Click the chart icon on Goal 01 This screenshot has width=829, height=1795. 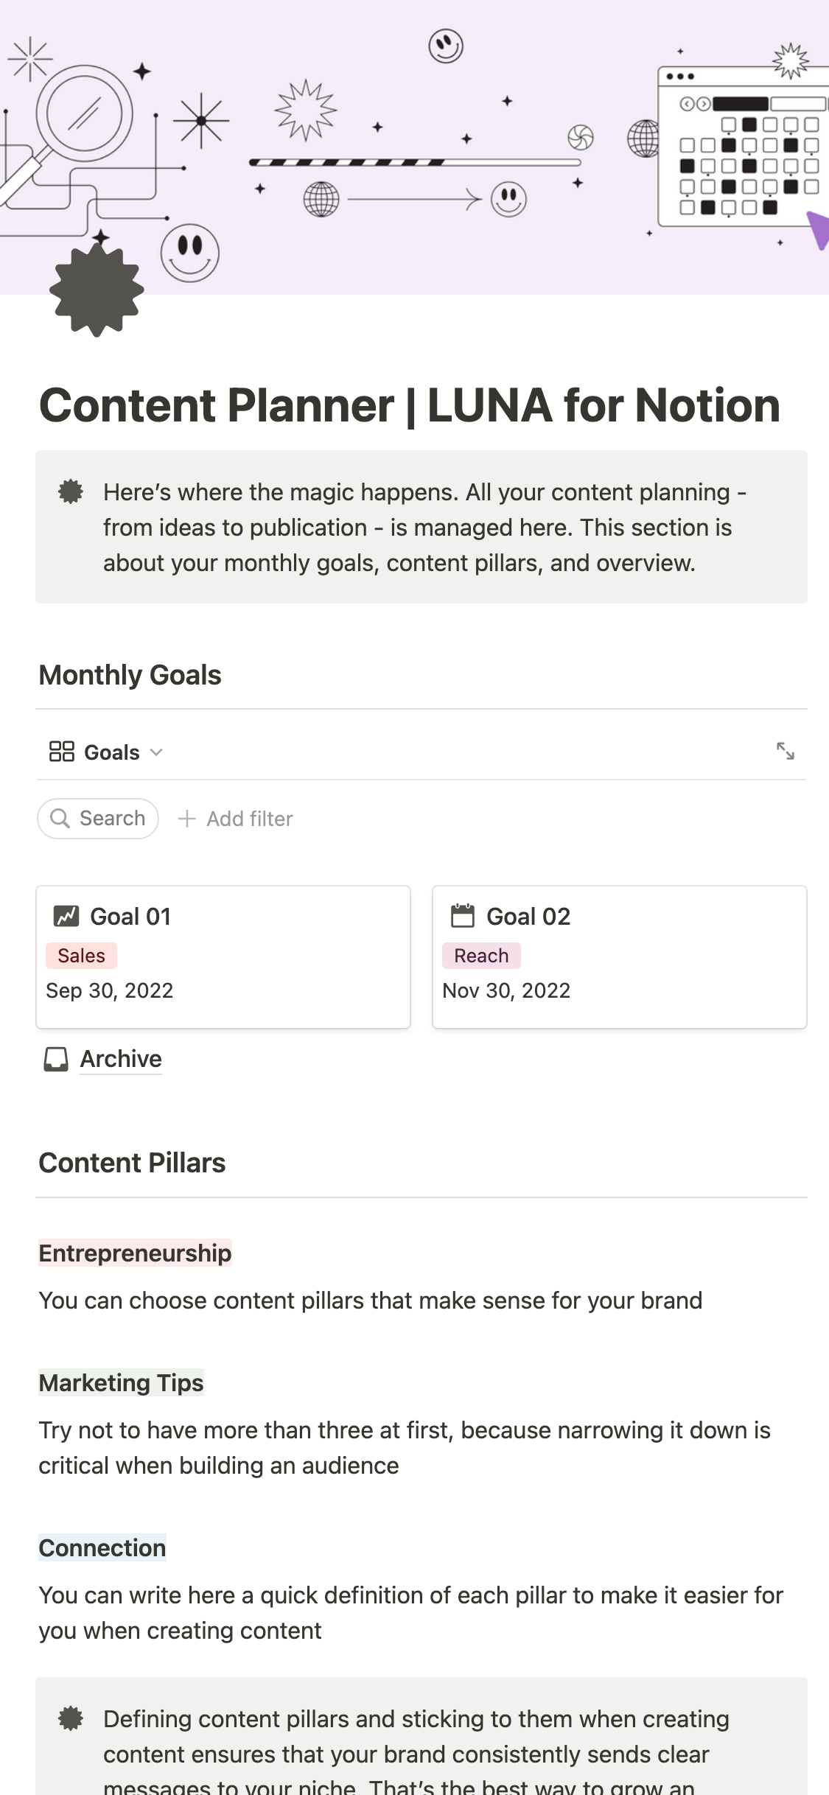[66, 916]
